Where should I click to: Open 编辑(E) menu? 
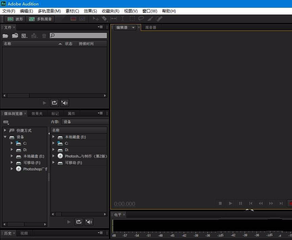pos(26,11)
